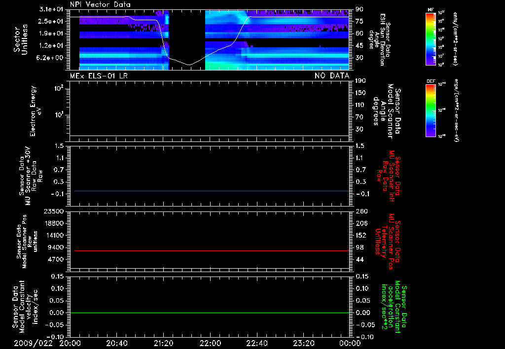505x349 pixels.
Task: Click the '206' telemetry tick label
Action: click(361, 223)
